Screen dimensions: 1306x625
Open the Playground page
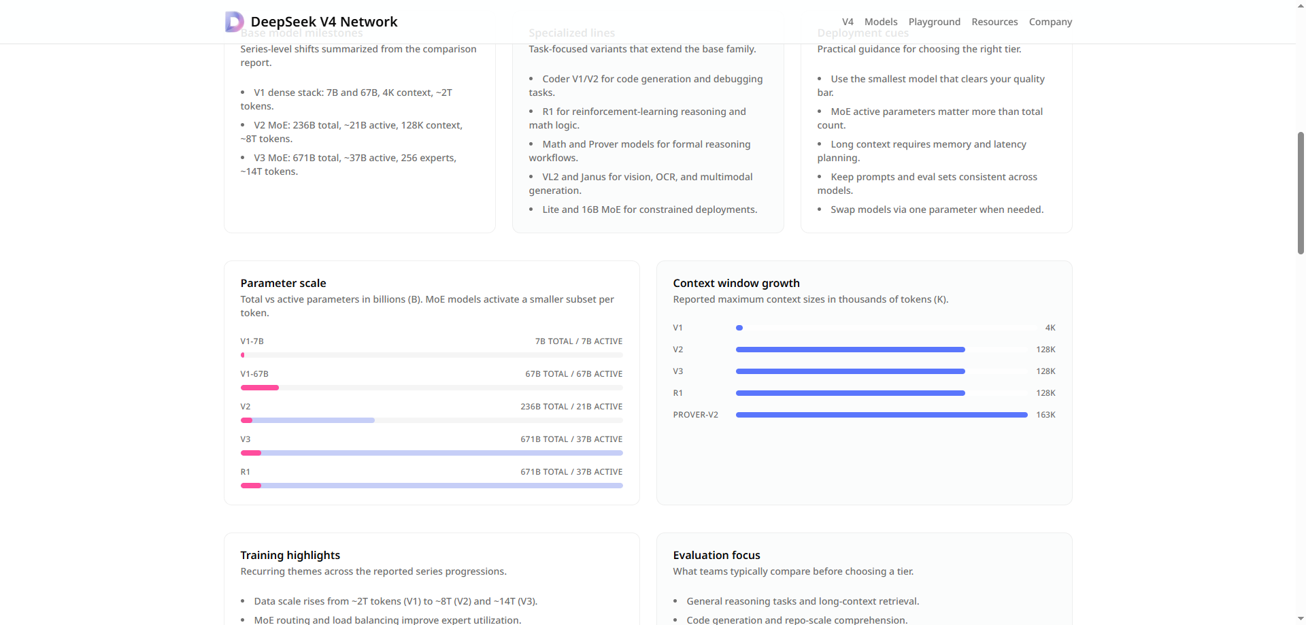934,21
